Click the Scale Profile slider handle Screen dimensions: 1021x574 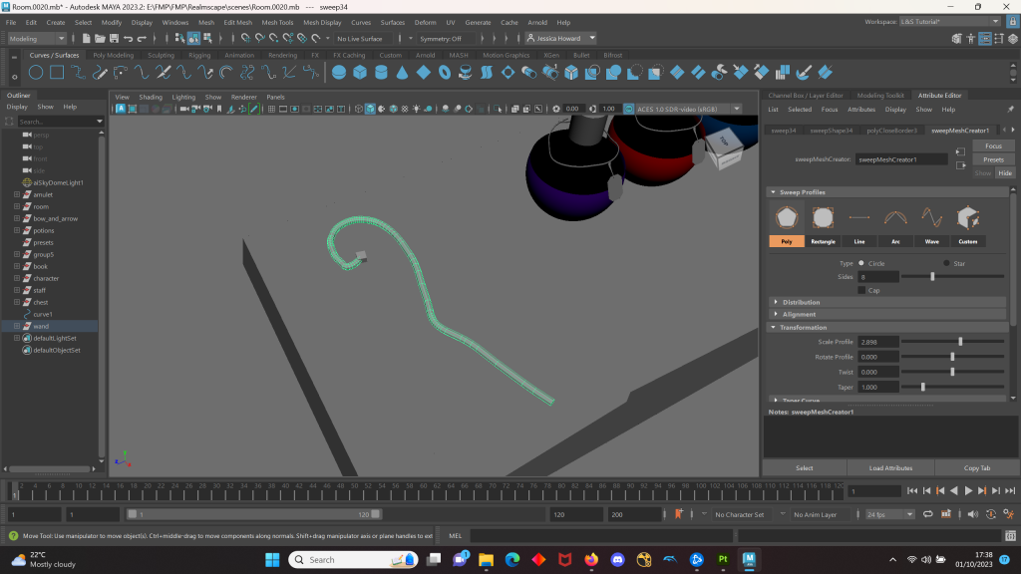tap(960, 342)
